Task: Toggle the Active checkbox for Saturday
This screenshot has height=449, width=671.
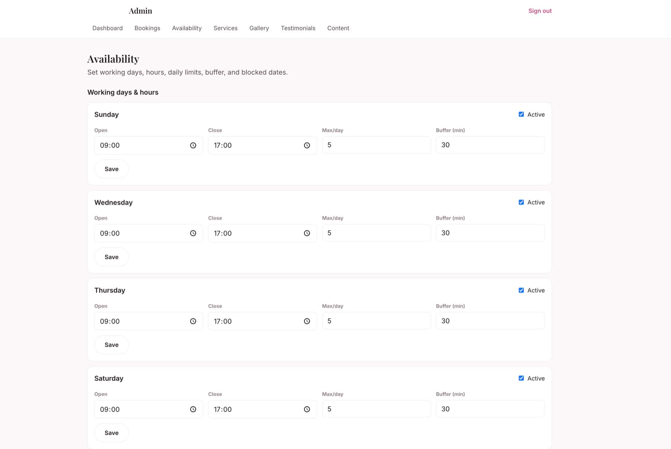Action: (x=521, y=378)
